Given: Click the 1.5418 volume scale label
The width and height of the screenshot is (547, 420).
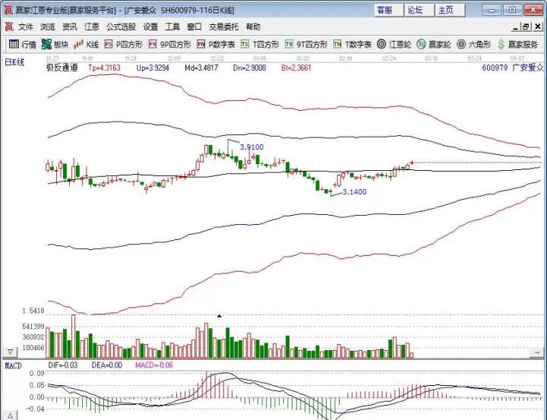Looking at the screenshot, I should point(33,311).
